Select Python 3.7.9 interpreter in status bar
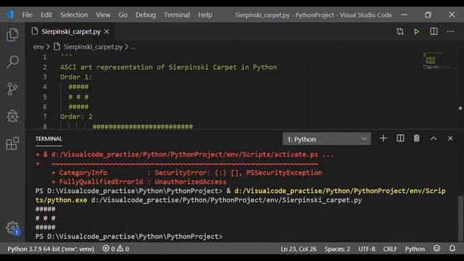464x261 pixels. 51,249
